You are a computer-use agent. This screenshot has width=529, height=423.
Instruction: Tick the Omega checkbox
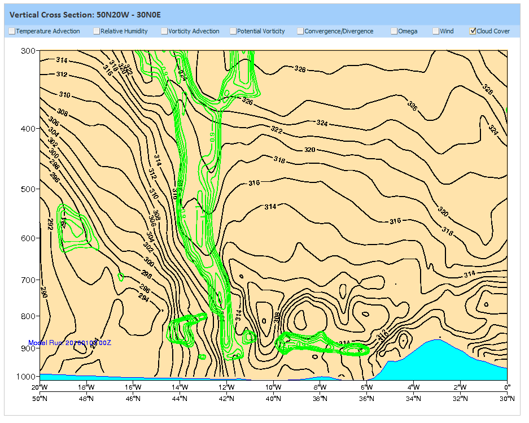pyautogui.click(x=394, y=32)
